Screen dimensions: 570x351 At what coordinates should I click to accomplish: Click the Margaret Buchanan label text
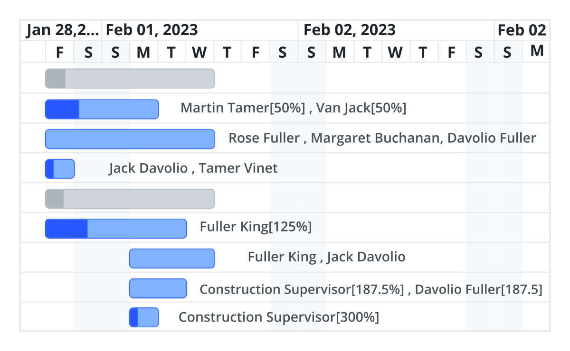click(373, 138)
